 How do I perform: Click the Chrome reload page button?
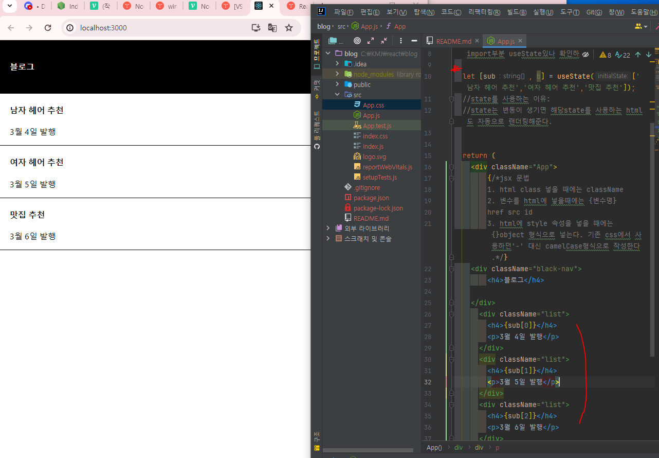[x=48, y=28]
